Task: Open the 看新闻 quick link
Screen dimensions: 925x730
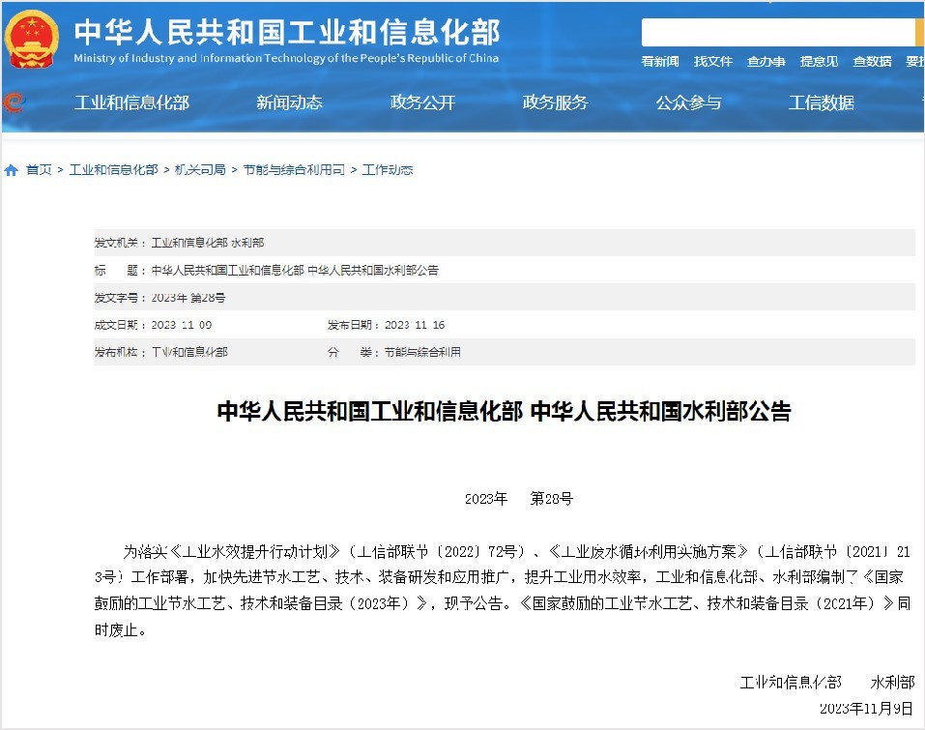Action: click(660, 61)
